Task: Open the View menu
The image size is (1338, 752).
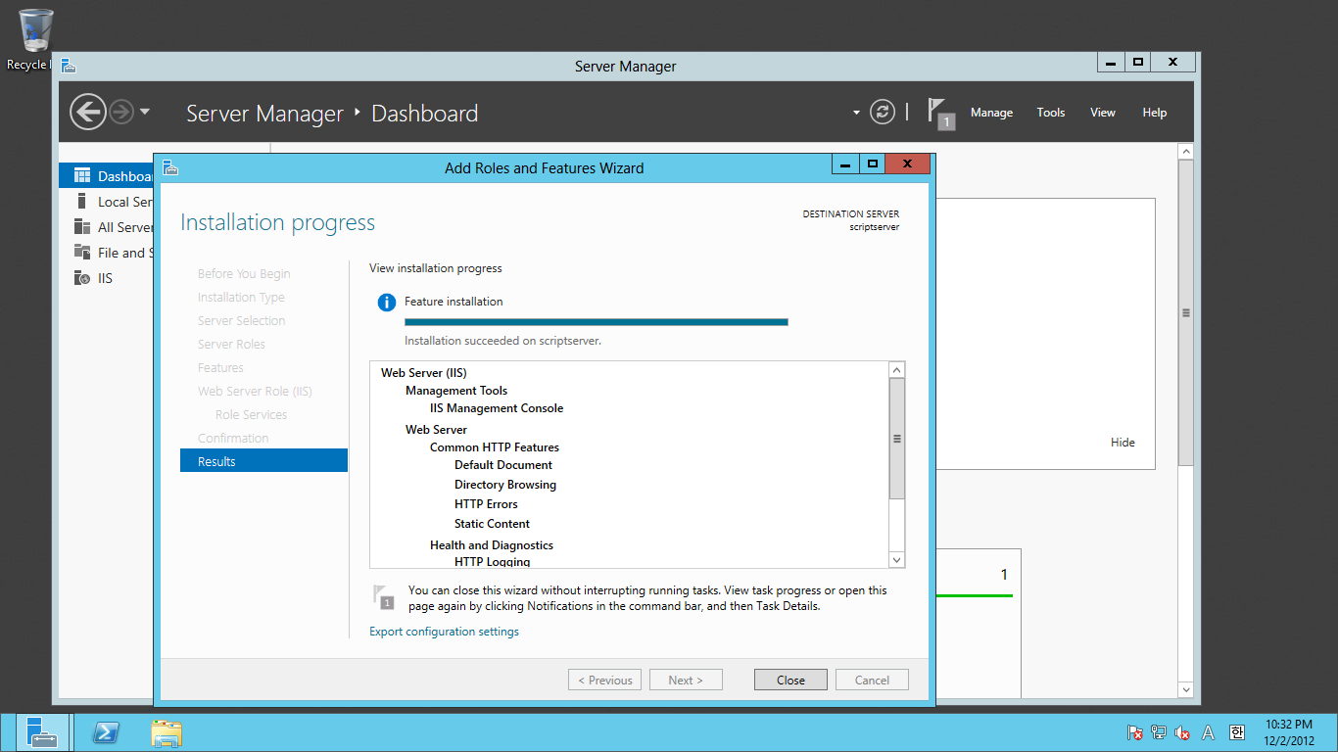Action: point(1103,113)
